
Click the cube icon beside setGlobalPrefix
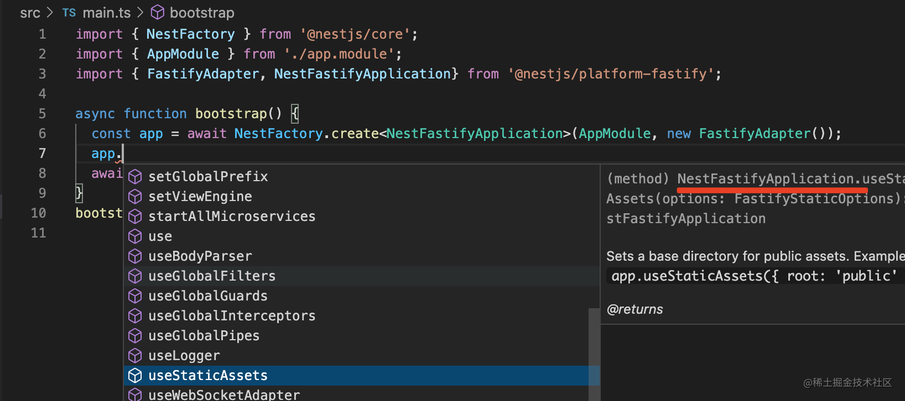click(135, 177)
